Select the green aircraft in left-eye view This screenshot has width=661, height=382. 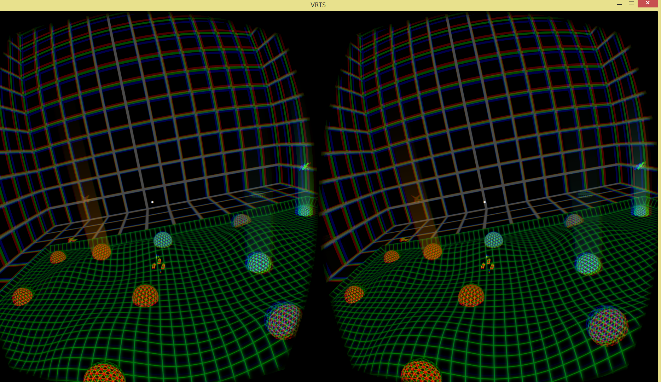[305, 166]
